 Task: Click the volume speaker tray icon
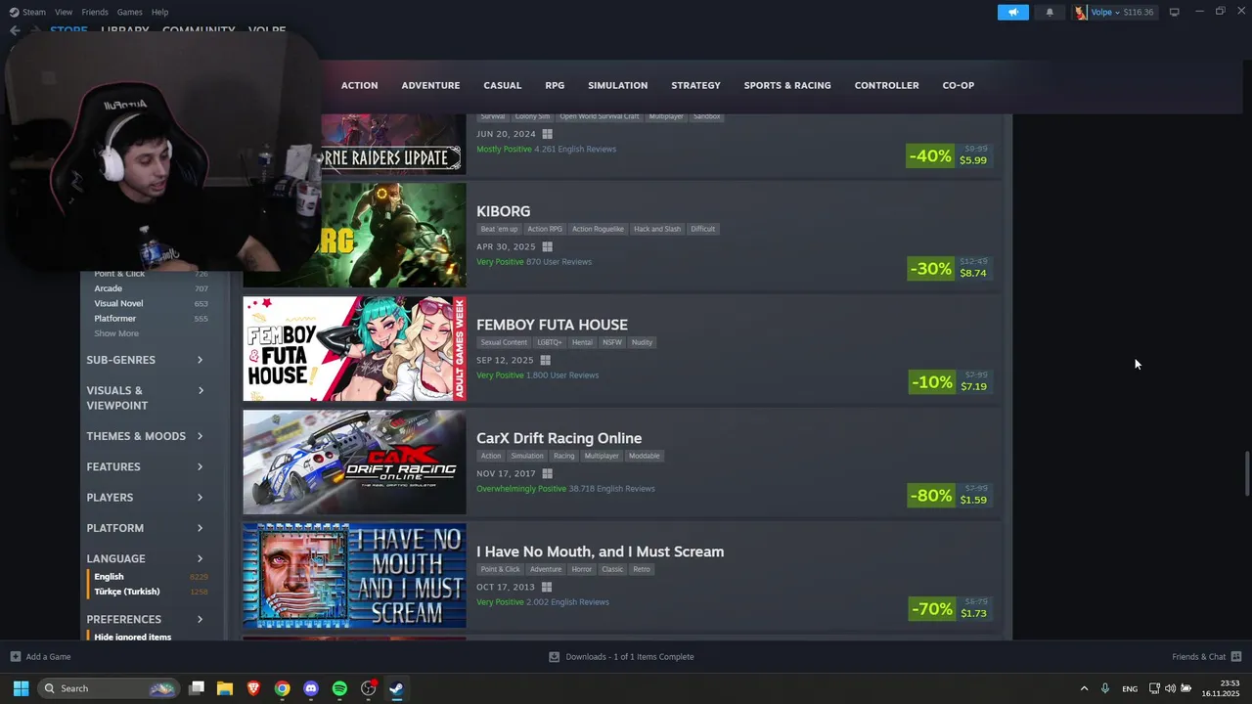tap(1170, 688)
